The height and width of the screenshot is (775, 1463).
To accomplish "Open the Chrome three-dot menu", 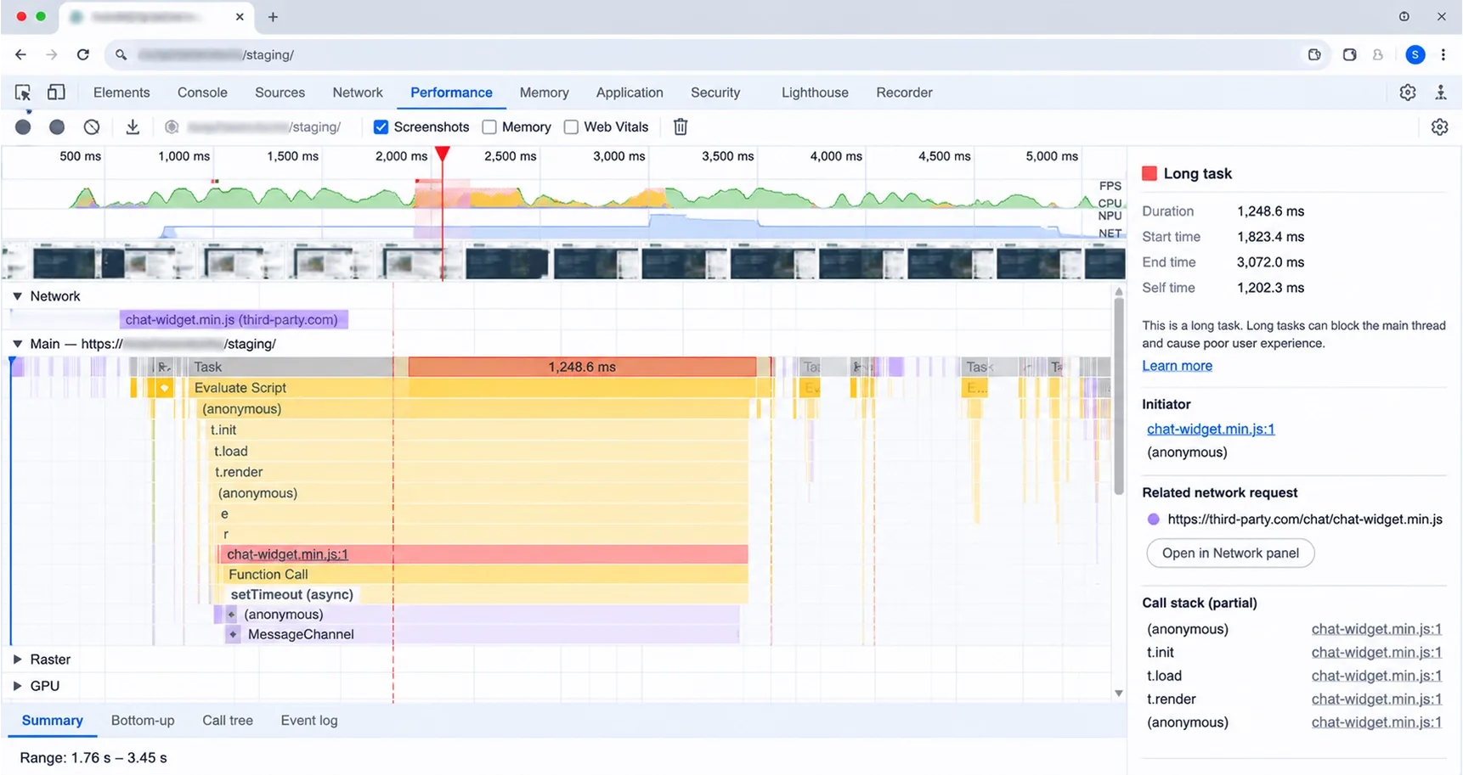I will [x=1443, y=54].
